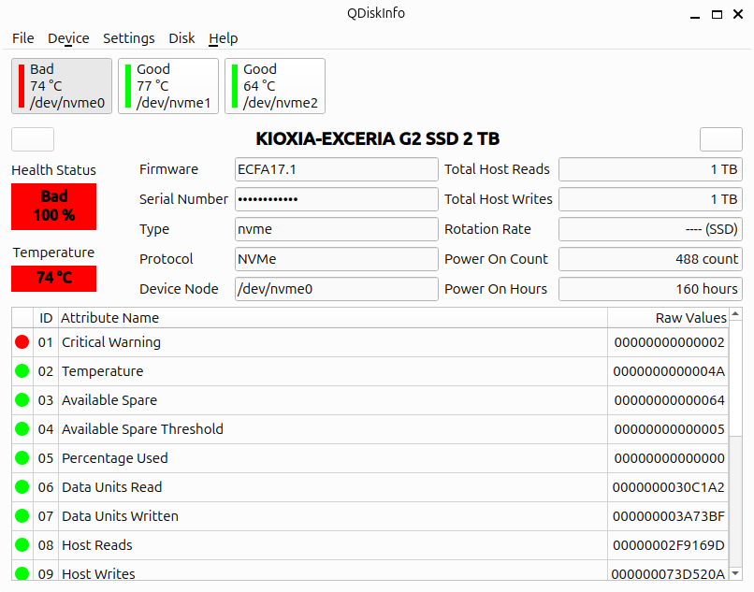Click the blank next-disk button right of title
The width and height of the screenshot is (754, 592).
(721, 139)
